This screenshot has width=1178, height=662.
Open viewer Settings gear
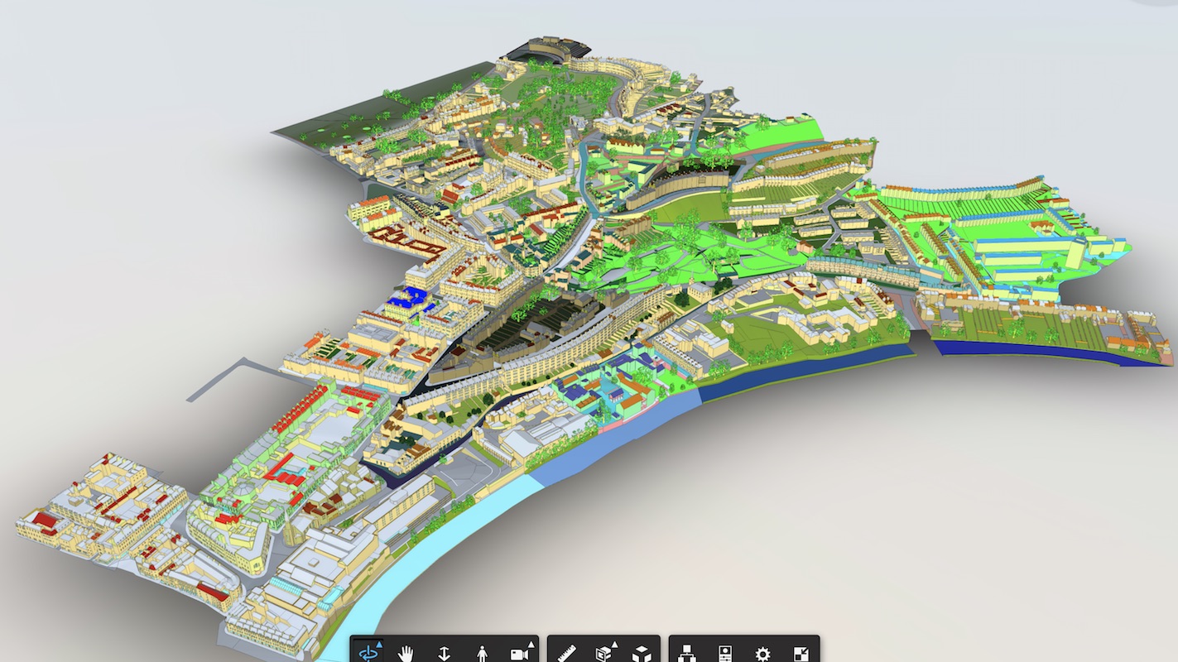[762, 653]
